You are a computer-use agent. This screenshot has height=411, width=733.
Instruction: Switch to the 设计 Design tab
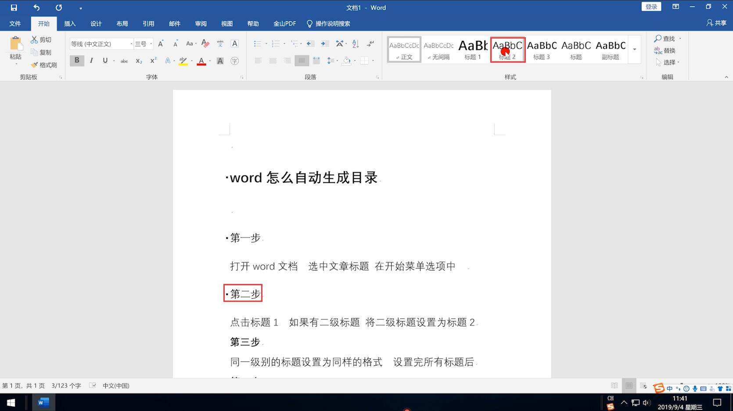(x=96, y=24)
